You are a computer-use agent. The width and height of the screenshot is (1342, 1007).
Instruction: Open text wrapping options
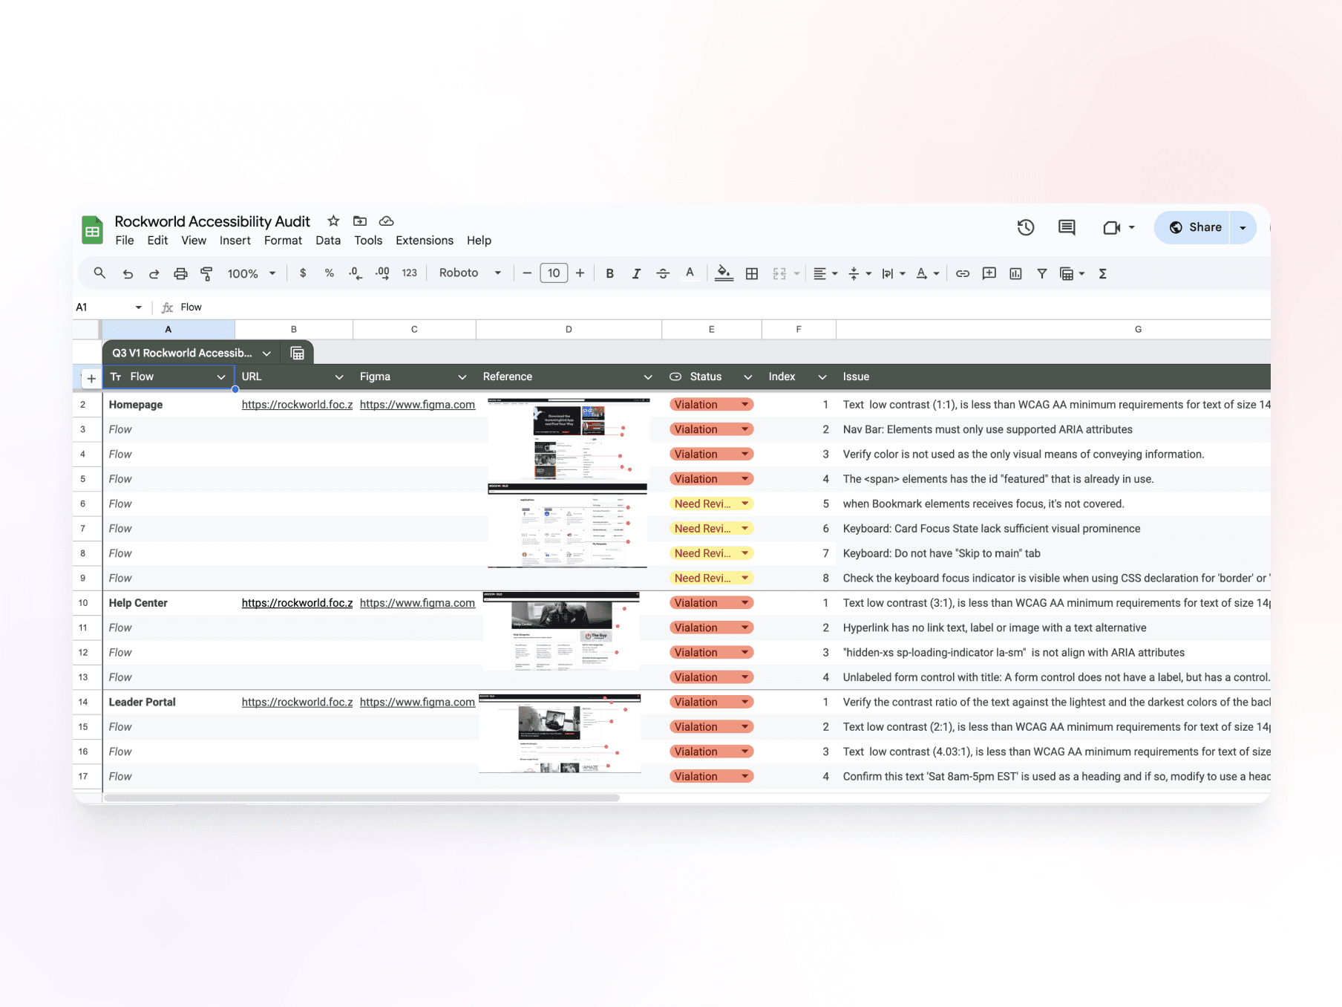point(893,273)
